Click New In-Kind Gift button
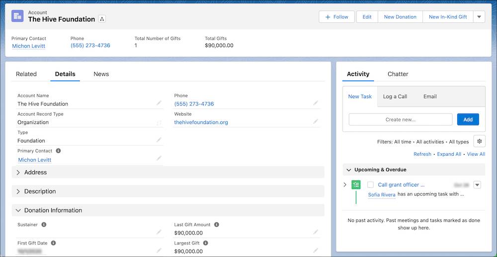The height and width of the screenshot is (257, 497). 448,17
